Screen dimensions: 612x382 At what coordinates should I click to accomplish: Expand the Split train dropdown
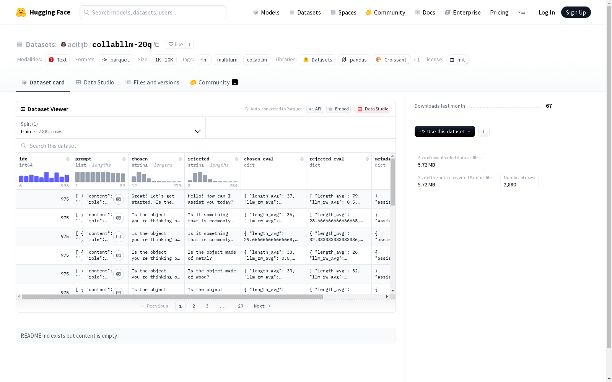point(111,128)
